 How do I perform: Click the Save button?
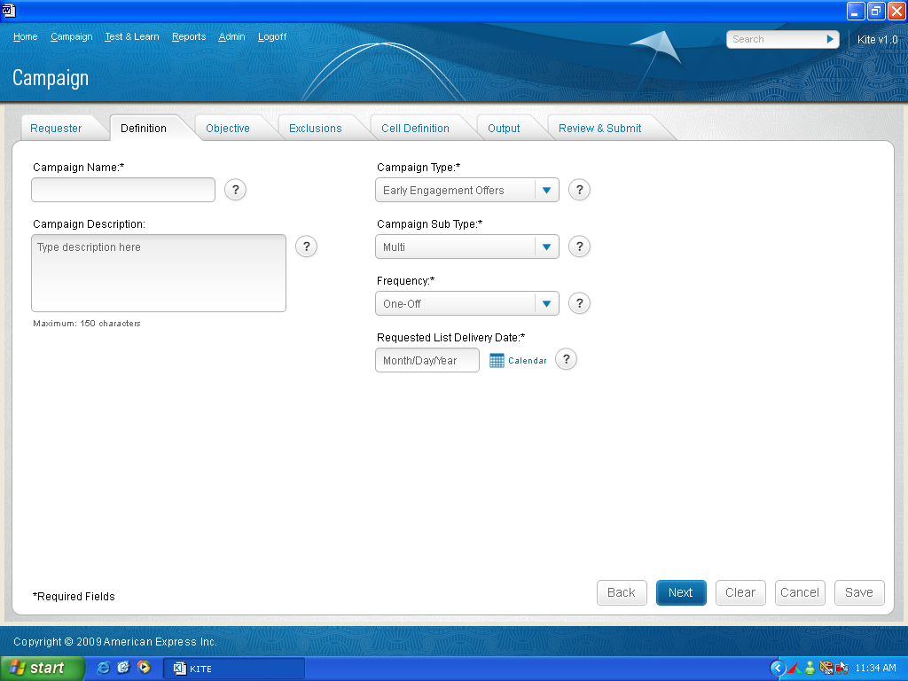point(858,592)
